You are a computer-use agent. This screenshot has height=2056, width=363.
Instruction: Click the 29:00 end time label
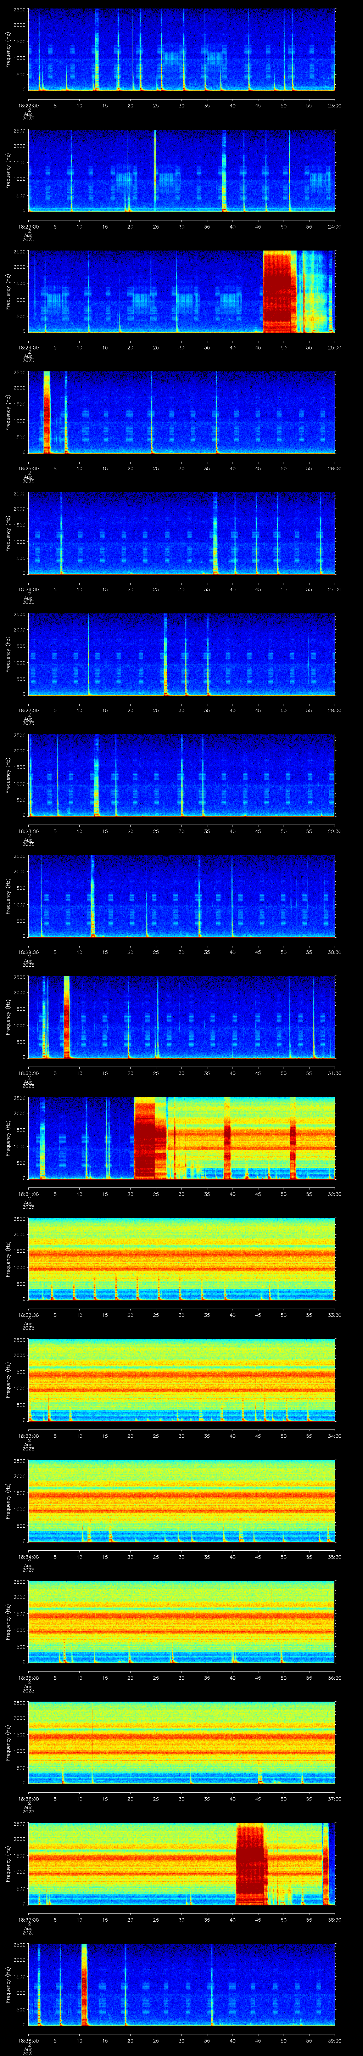(335, 831)
